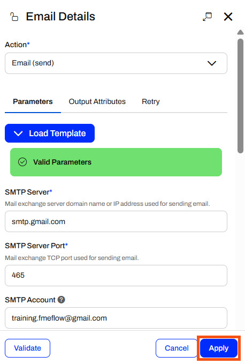The height and width of the screenshot is (364, 245).
Task: Click the scrollbar up arrow
Action: [x=241, y=32]
